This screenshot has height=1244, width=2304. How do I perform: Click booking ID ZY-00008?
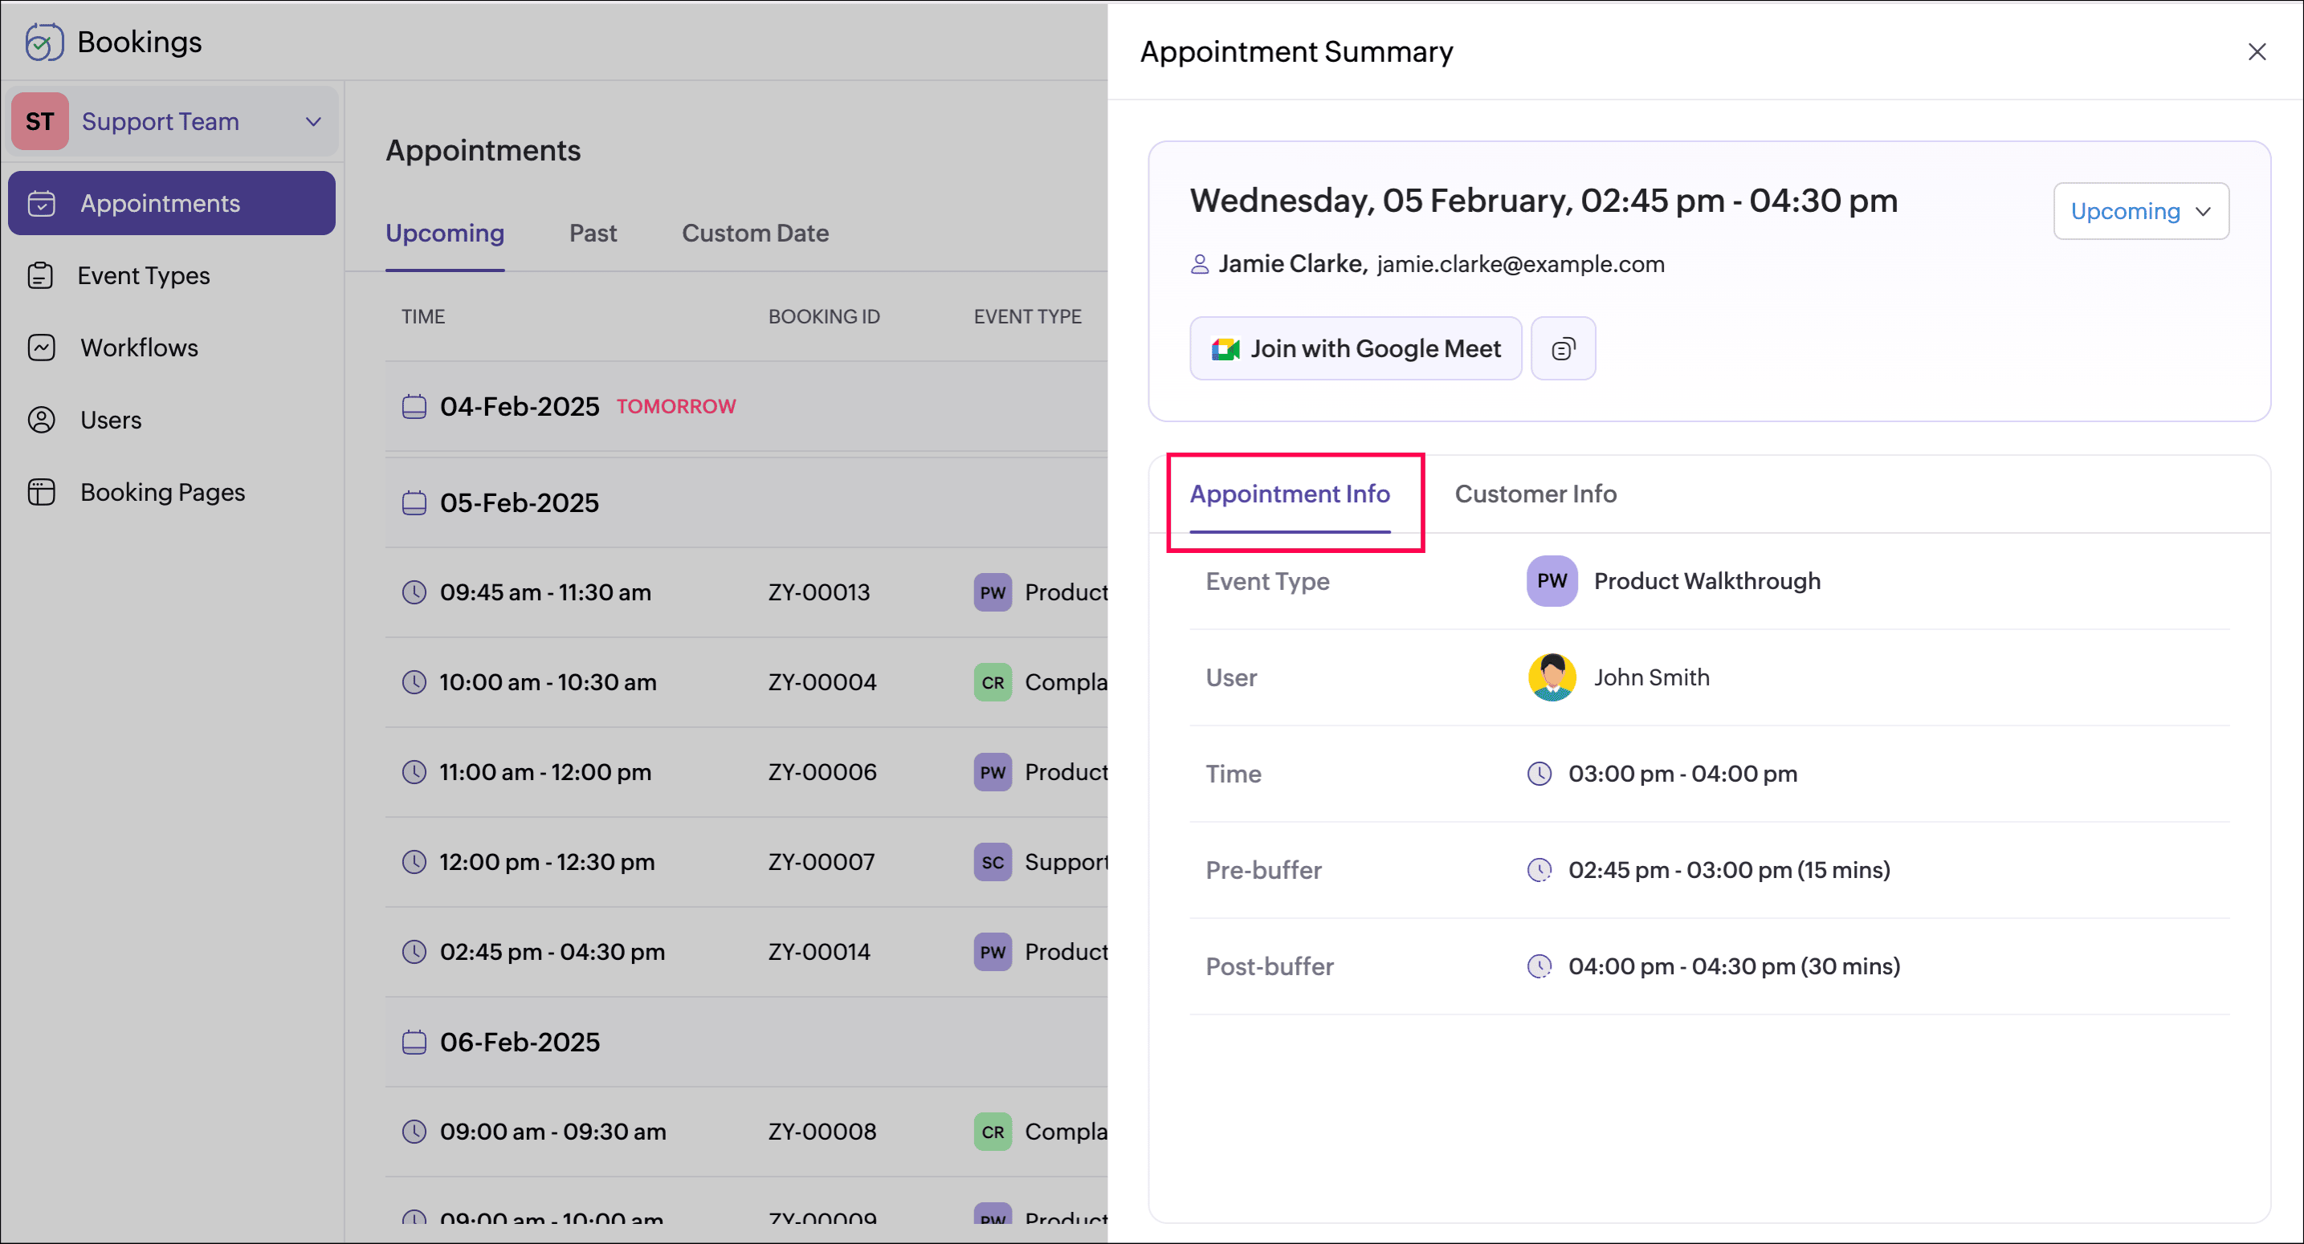(x=822, y=1132)
